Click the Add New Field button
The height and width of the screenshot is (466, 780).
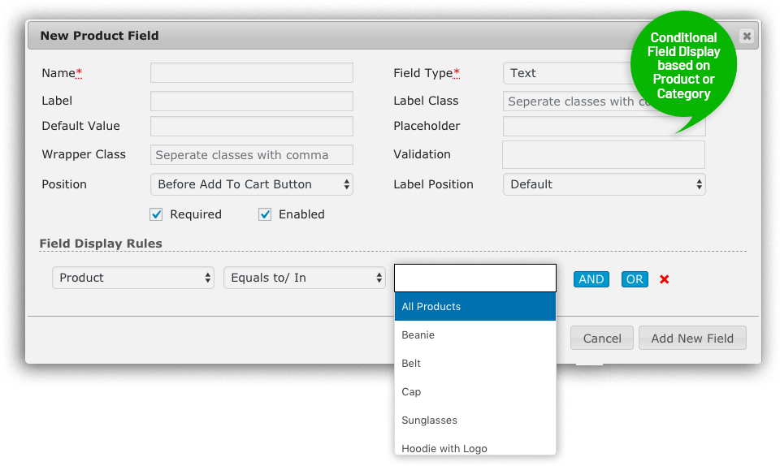(x=692, y=339)
